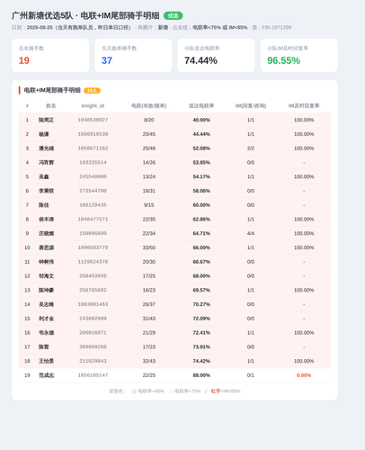Click the 73.91% delivery rate cell
Screen dimensions: 365x450
click(201, 346)
